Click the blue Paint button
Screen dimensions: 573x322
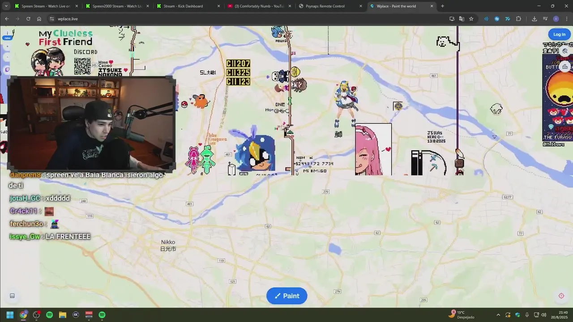[286, 296]
